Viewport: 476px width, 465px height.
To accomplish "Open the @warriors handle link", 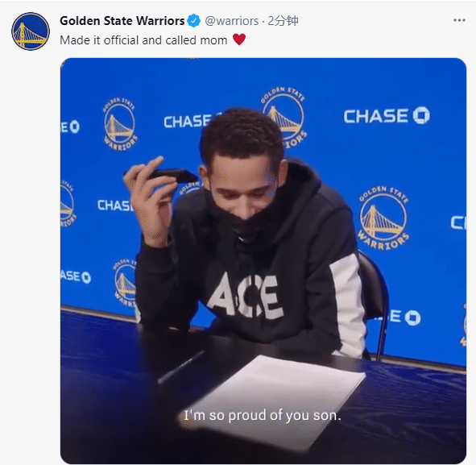I will (x=232, y=21).
